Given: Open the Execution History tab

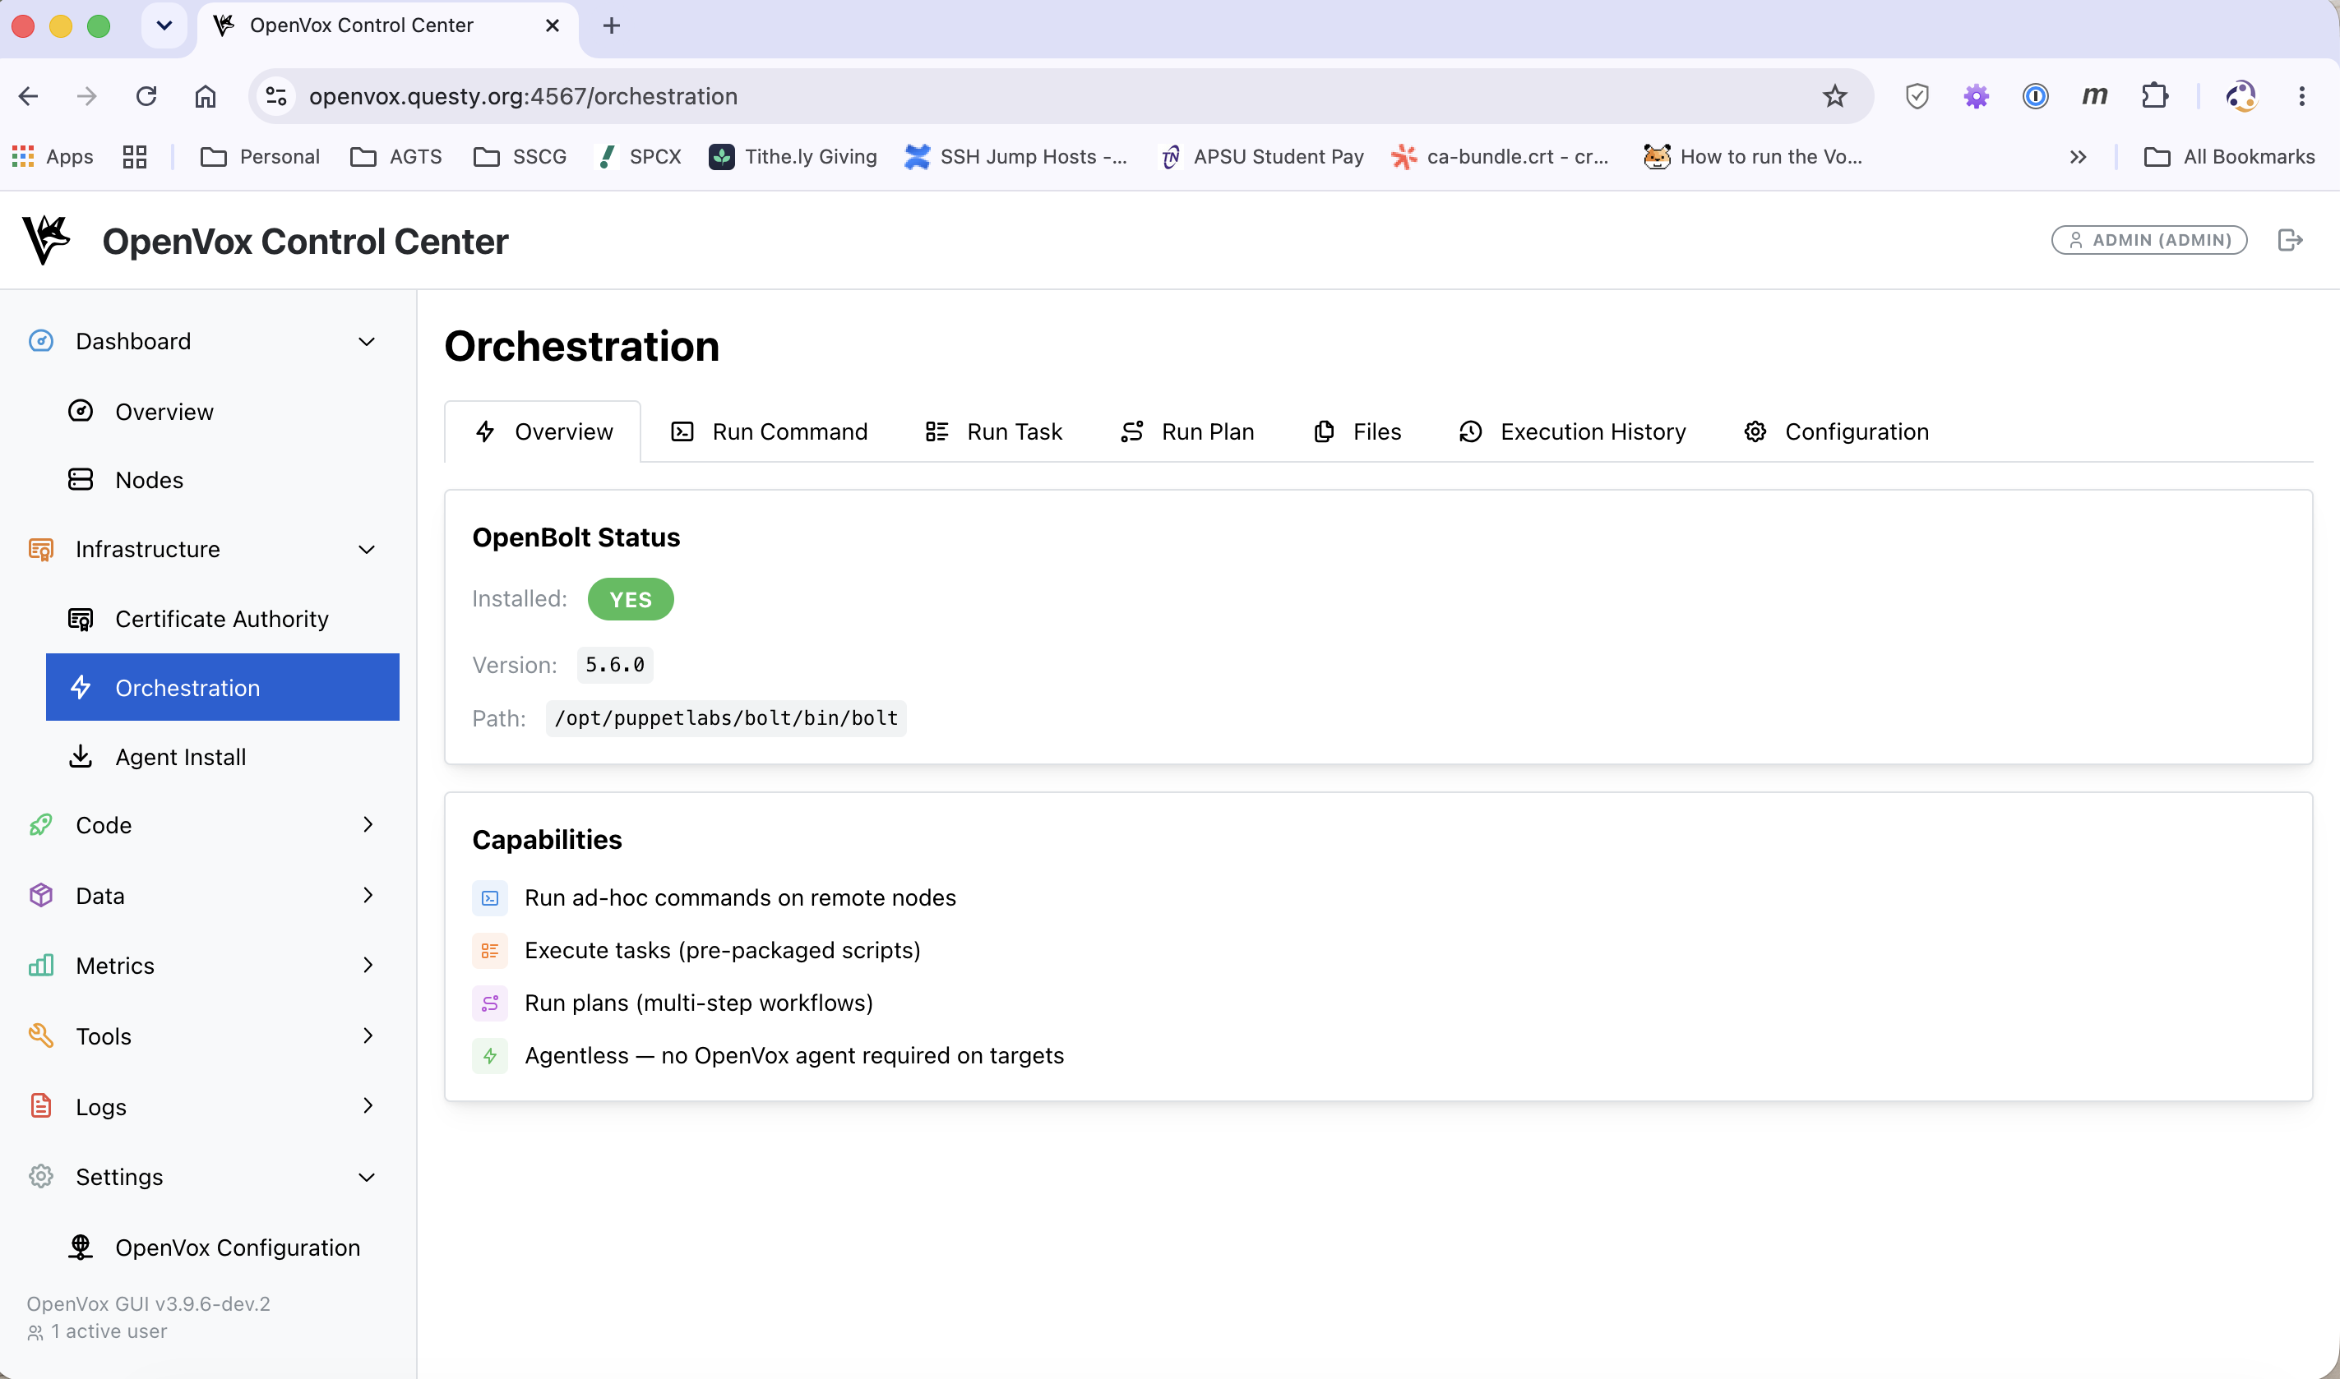Looking at the screenshot, I should coord(1572,431).
